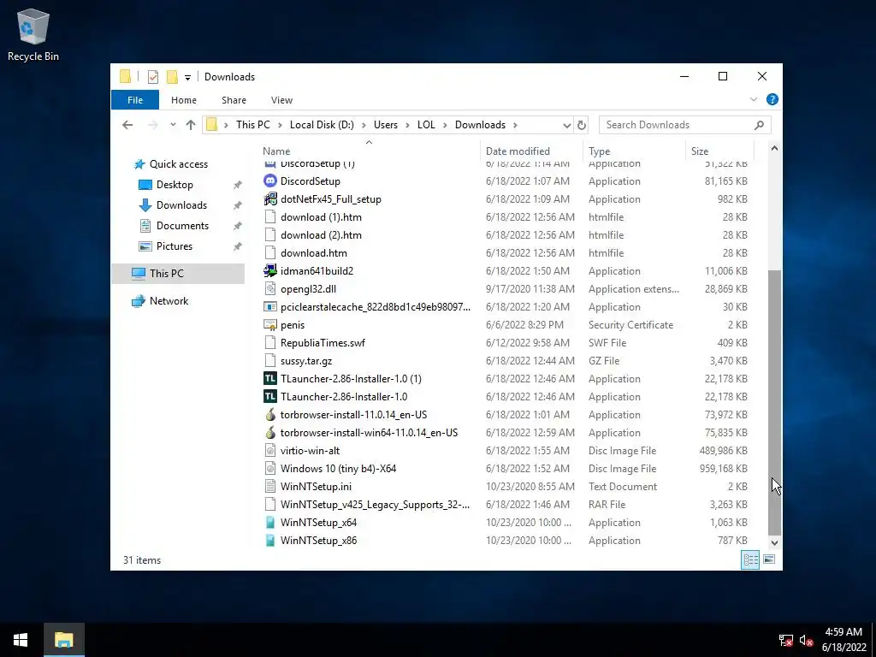876x657 pixels.
Task: Open the View ribbon tab
Action: [x=281, y=100]
